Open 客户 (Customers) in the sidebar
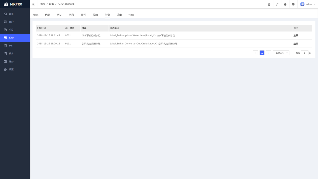318x179 pixels. 11,22
